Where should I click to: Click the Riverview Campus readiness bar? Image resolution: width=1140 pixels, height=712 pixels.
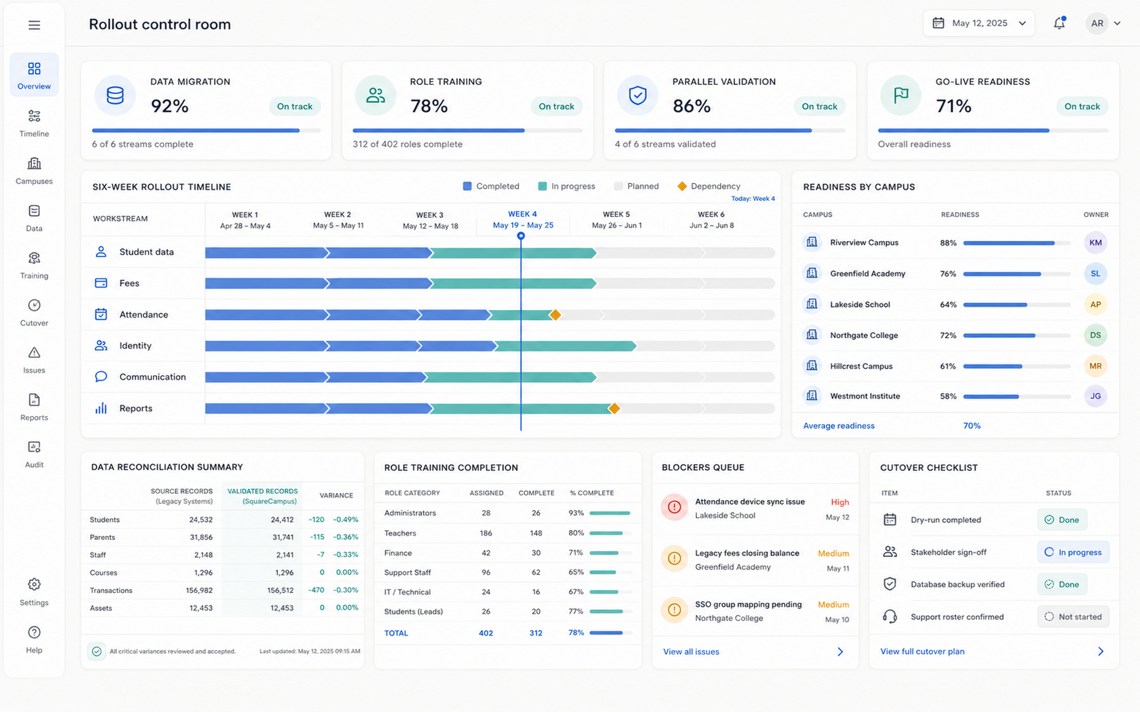point(1017,243)
